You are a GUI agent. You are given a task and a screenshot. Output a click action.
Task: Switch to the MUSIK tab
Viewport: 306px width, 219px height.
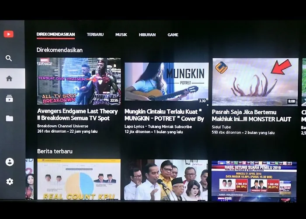(121, 35)
